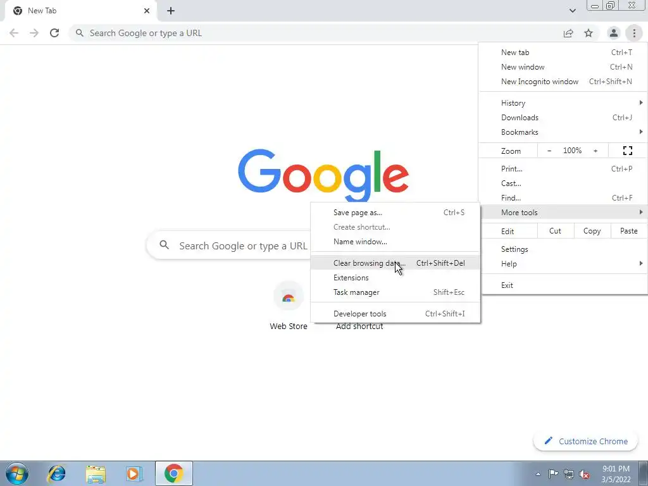648x486 pixels.
Task: Click the three-dot Chrome menu icon
Action: pyautogui.click(x=634, y=33)
